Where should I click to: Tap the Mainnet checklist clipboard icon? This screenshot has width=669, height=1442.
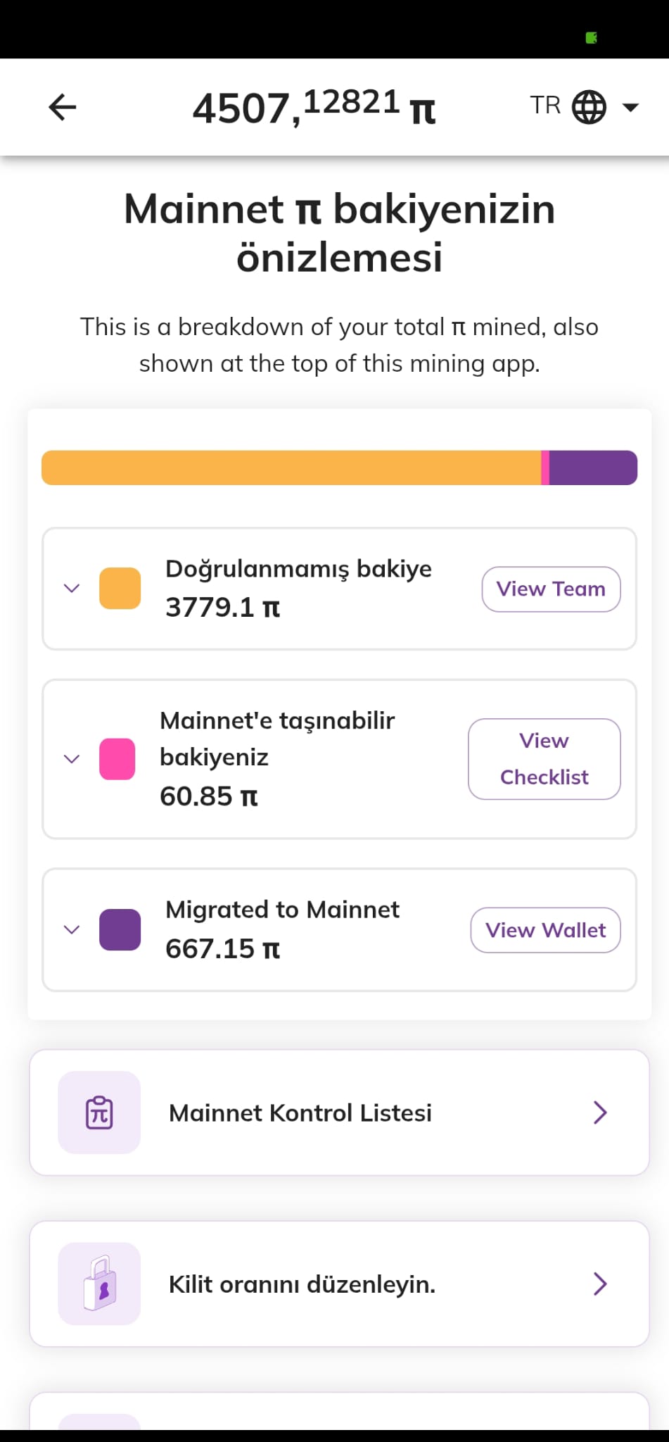click(x=99, y=1112)
